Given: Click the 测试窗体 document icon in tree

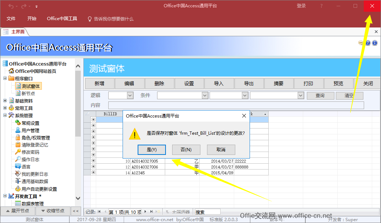Looking at the screenshot, I should (18, 86).
